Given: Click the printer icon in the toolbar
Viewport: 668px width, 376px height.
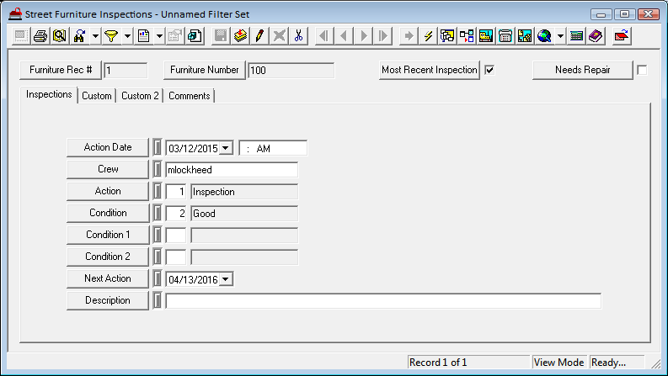Looking at the screenshot, I should click(x=40, y=36).
